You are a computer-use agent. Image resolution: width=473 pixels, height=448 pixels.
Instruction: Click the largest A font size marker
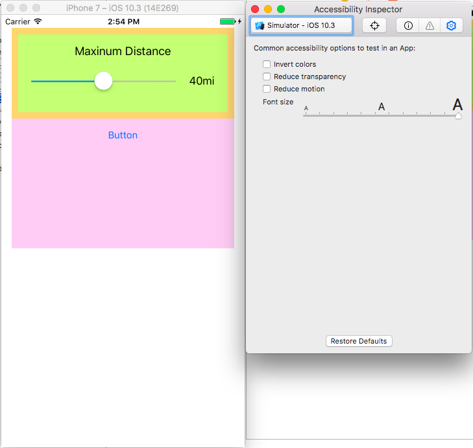(457, 104)
